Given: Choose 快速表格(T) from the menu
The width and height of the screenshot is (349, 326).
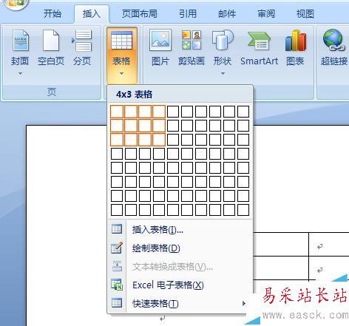Looking at the screenshot, I should pyautogui.click(x=180, y=304).
